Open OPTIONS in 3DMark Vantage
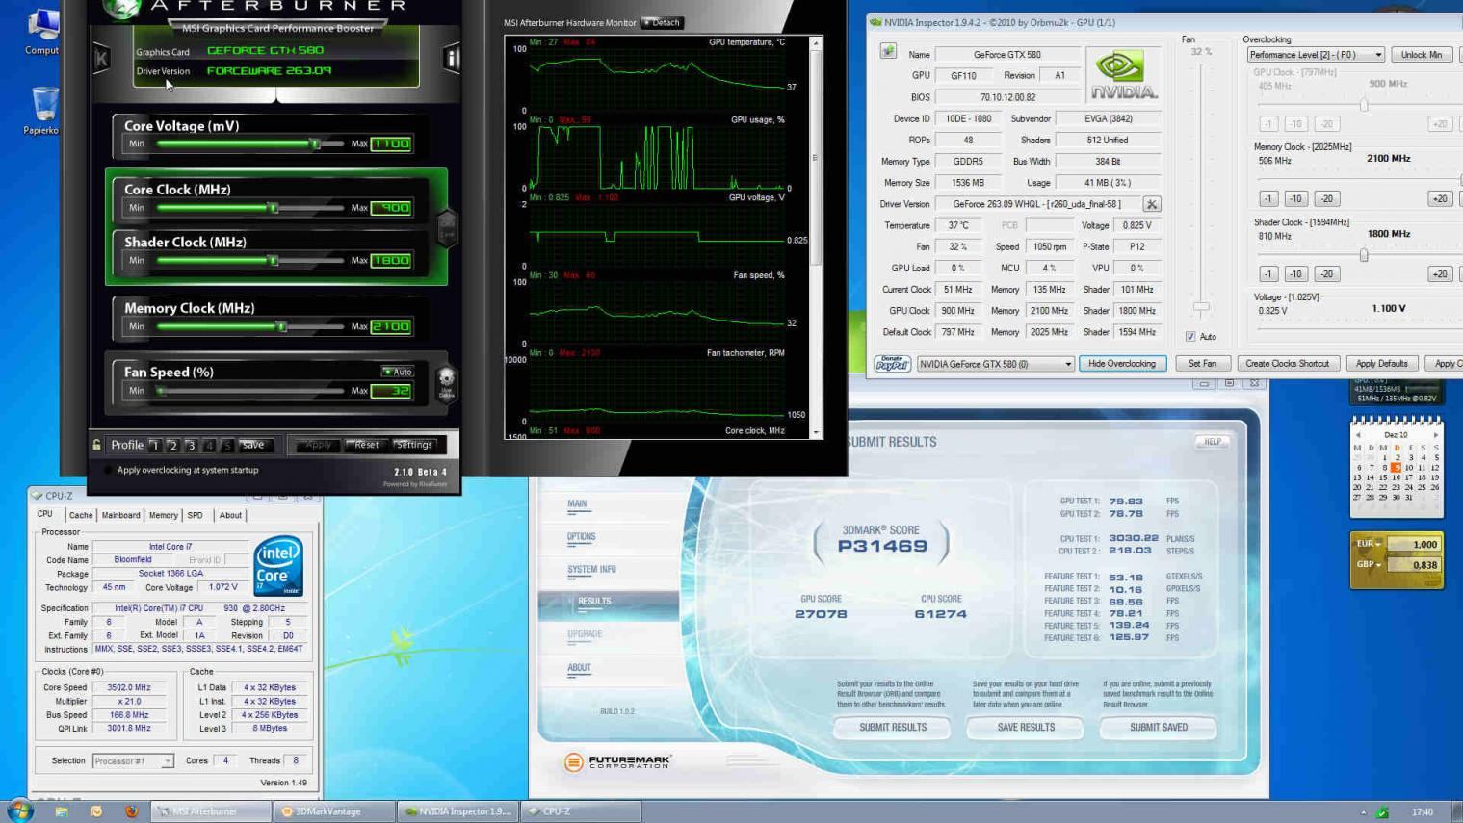1463x823 pixels. [581, 537]
